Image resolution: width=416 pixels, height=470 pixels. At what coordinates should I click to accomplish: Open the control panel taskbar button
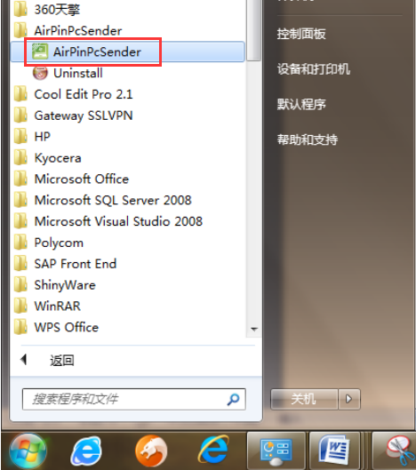(276, 451)
